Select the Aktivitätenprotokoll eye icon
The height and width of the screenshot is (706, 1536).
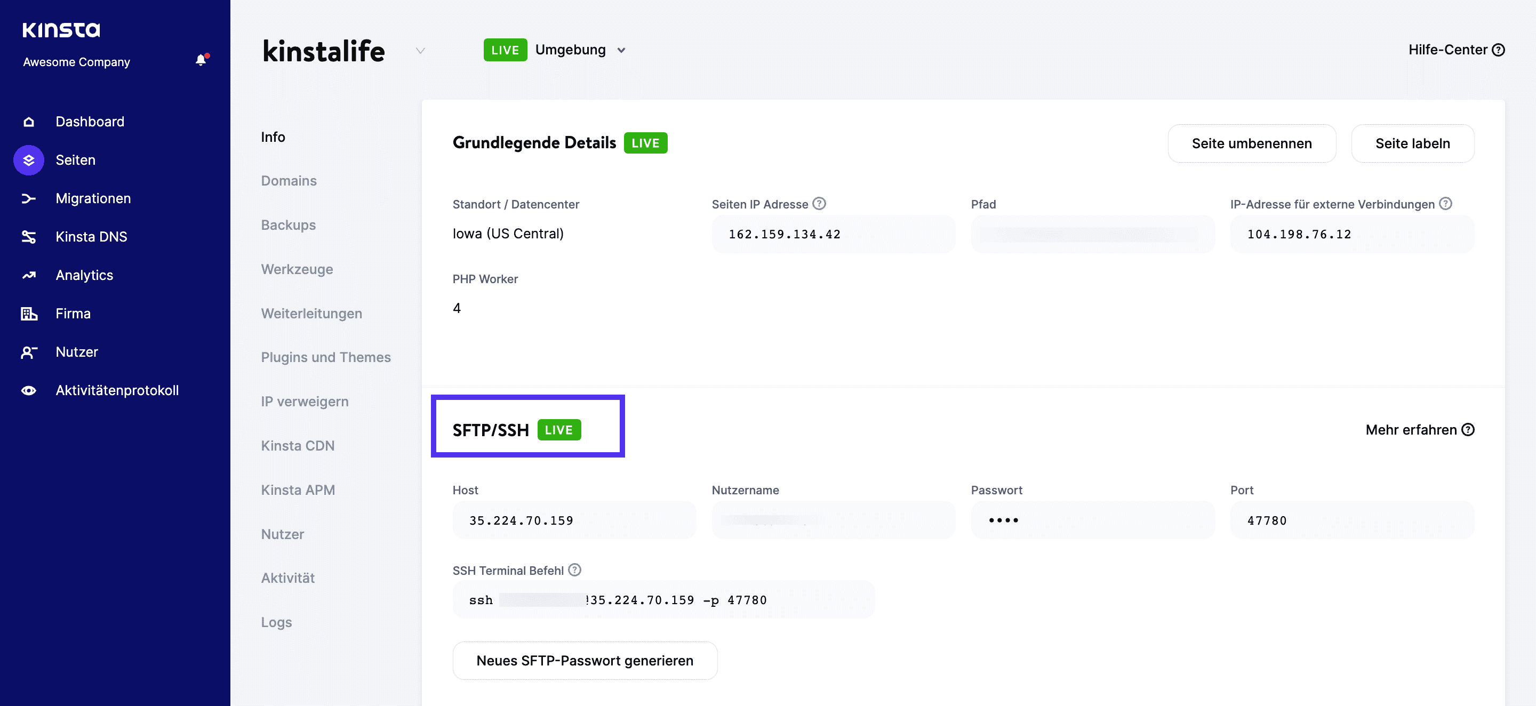28,390
